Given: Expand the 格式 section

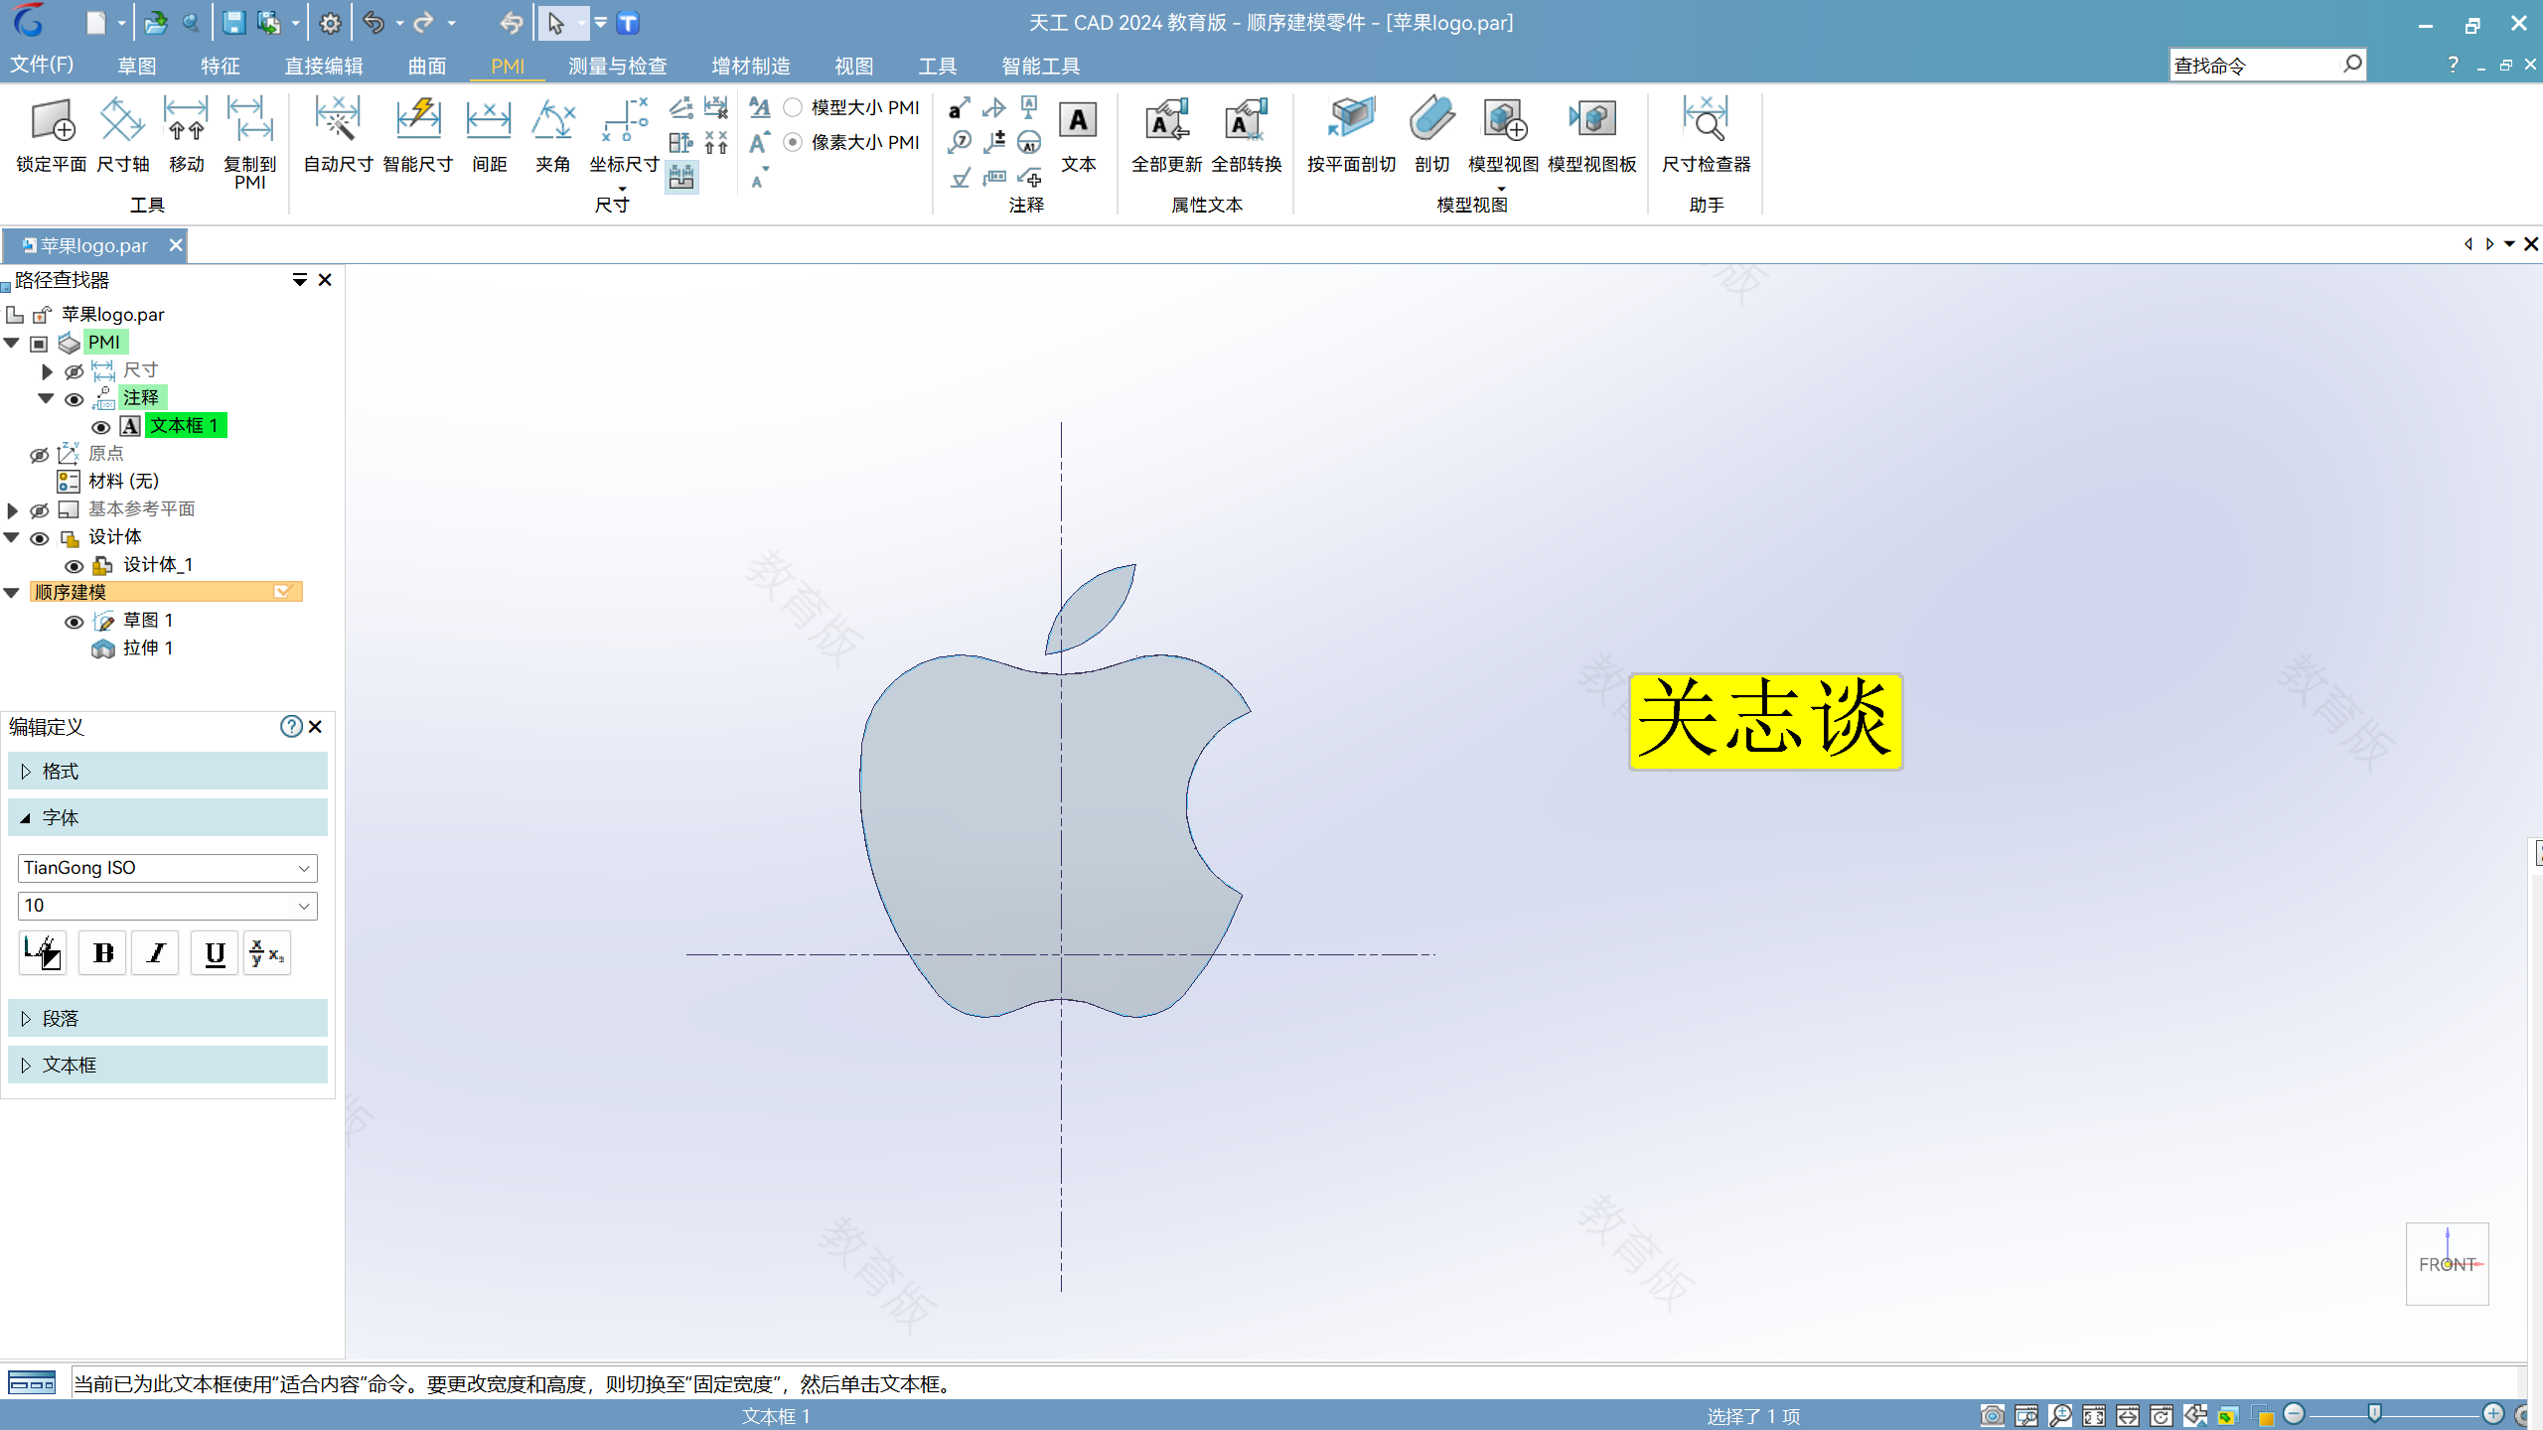Looking at the screenshot, I should click(x=167, y=772).
